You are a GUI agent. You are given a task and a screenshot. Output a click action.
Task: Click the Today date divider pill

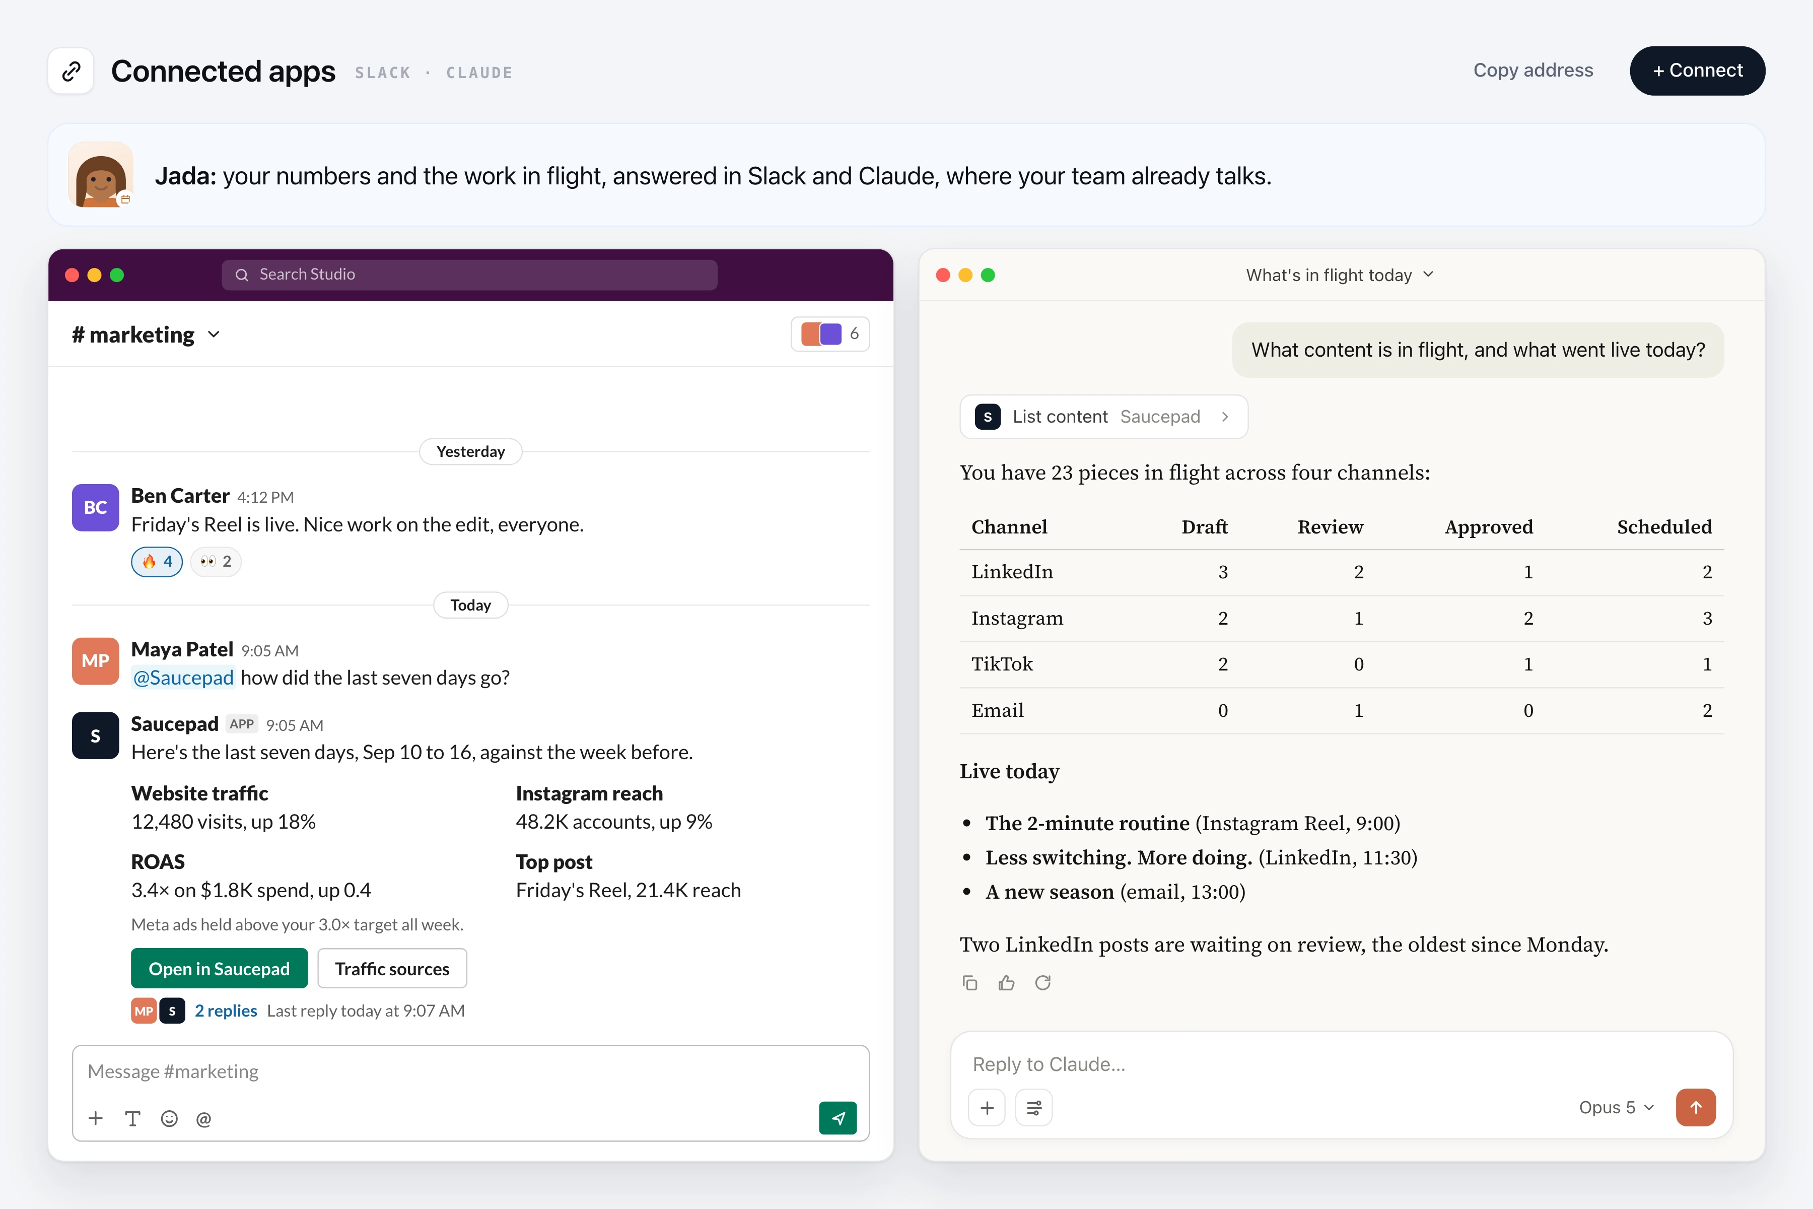pyautogui.click(x=470, y=604)
